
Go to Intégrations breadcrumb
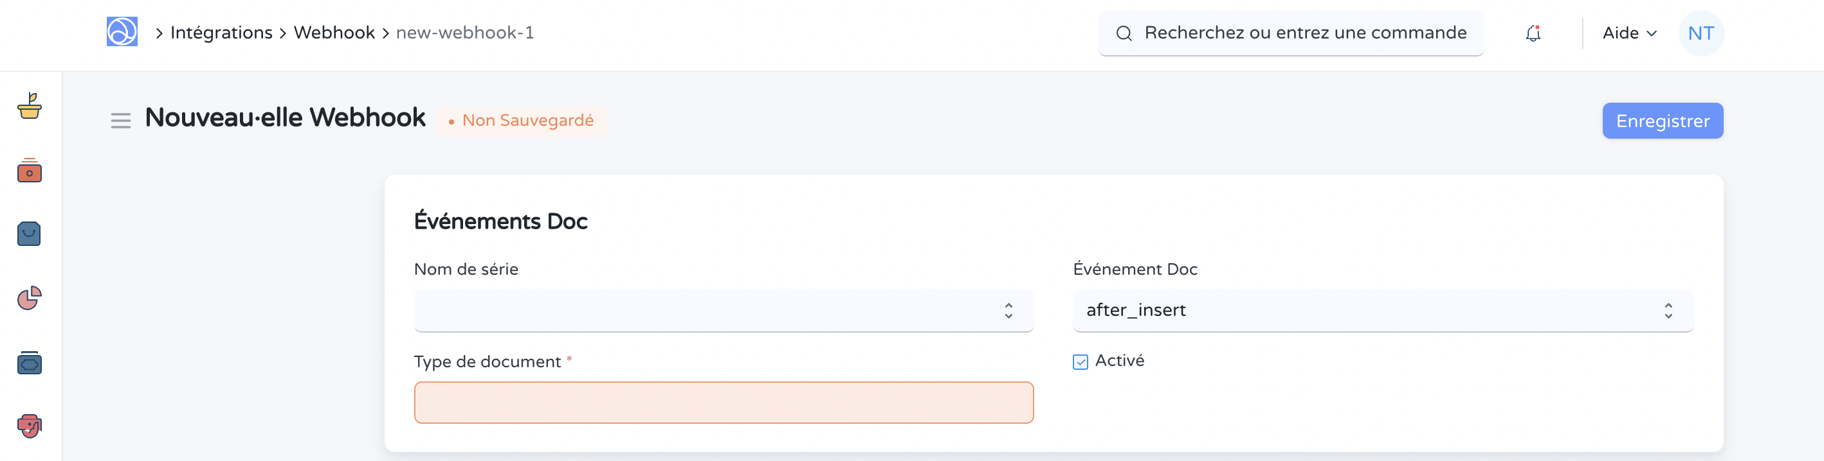click(221, 33)
